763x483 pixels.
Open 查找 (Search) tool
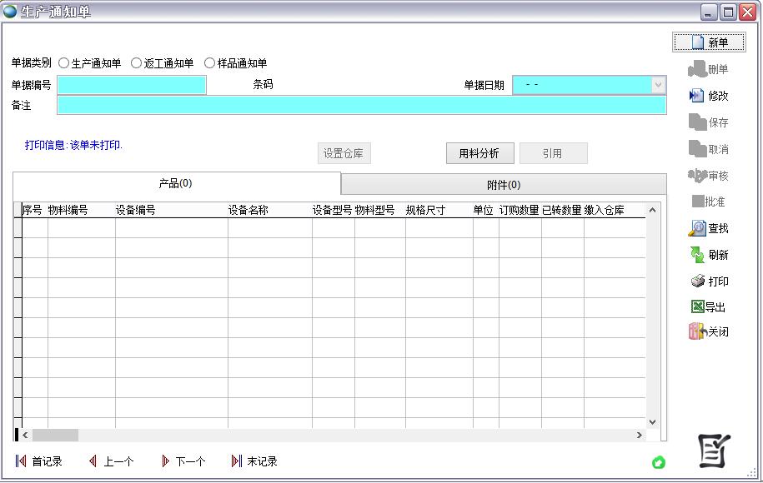click(x=697, y=228)
